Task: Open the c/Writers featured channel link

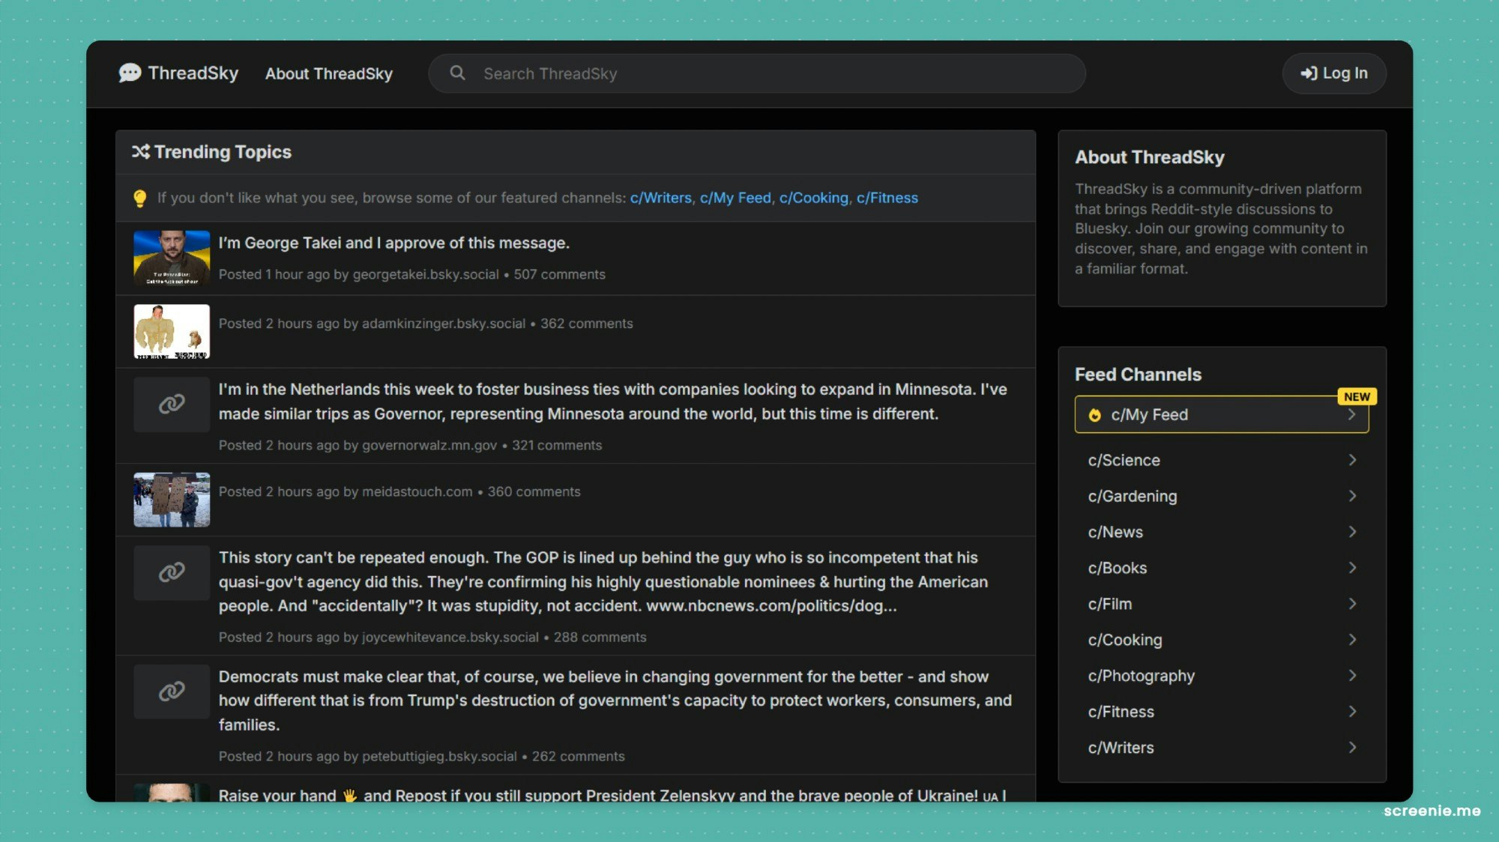Action: coord(660,198)
